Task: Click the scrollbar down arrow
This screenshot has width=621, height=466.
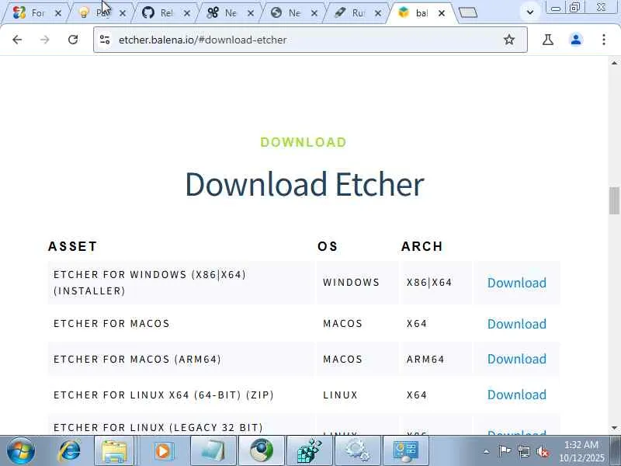Action: point(614,428)
